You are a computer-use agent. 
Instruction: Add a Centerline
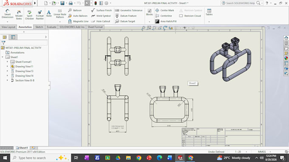click(x=164, y=16)
